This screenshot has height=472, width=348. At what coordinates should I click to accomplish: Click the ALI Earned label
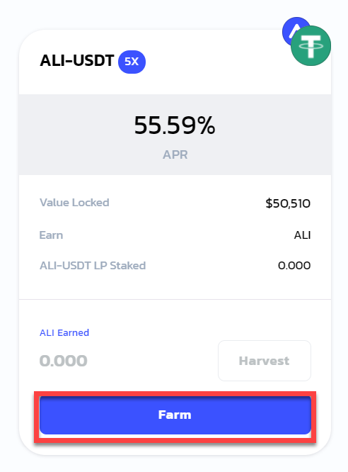tap(64, 332)
